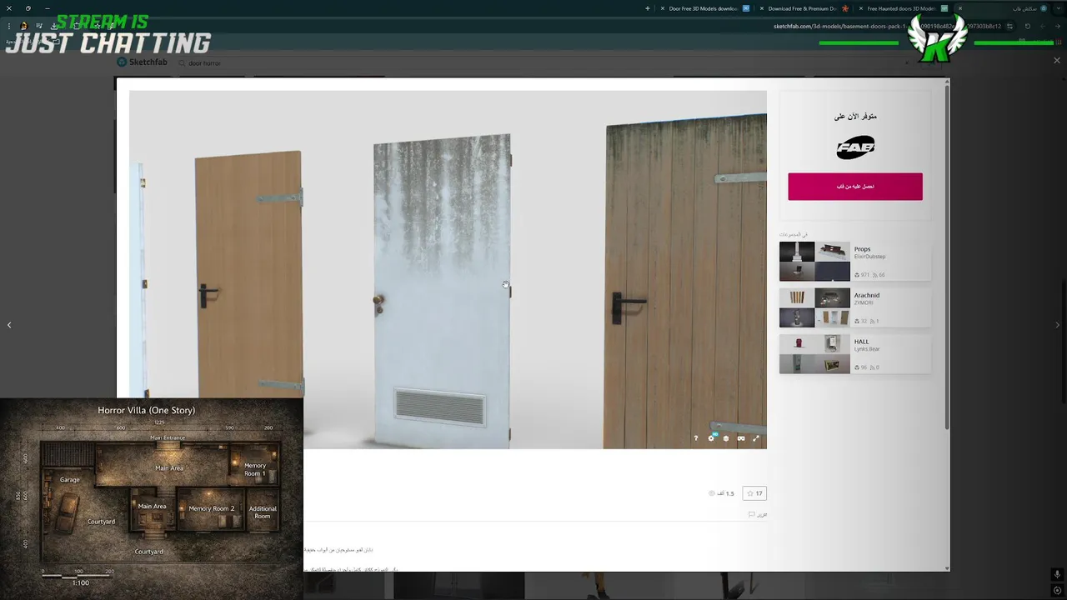Click the scrollbar down arrow in popup

click(x=946, y=568)
